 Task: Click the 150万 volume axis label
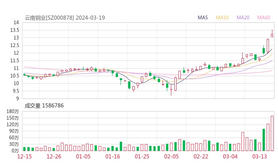coord(13,118)
